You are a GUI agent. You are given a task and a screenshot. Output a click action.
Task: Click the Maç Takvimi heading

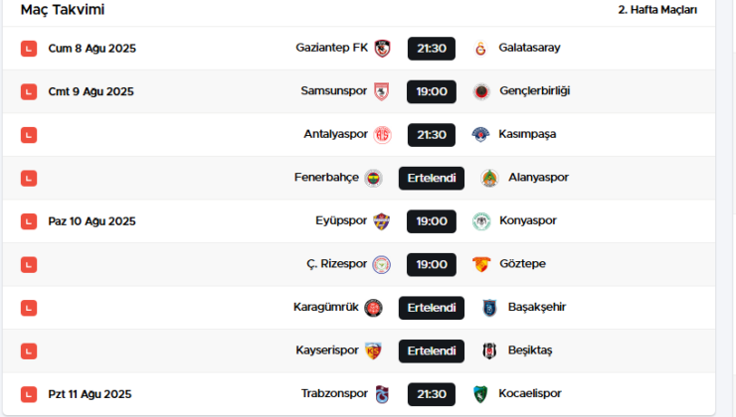click(x=63, y=10)
